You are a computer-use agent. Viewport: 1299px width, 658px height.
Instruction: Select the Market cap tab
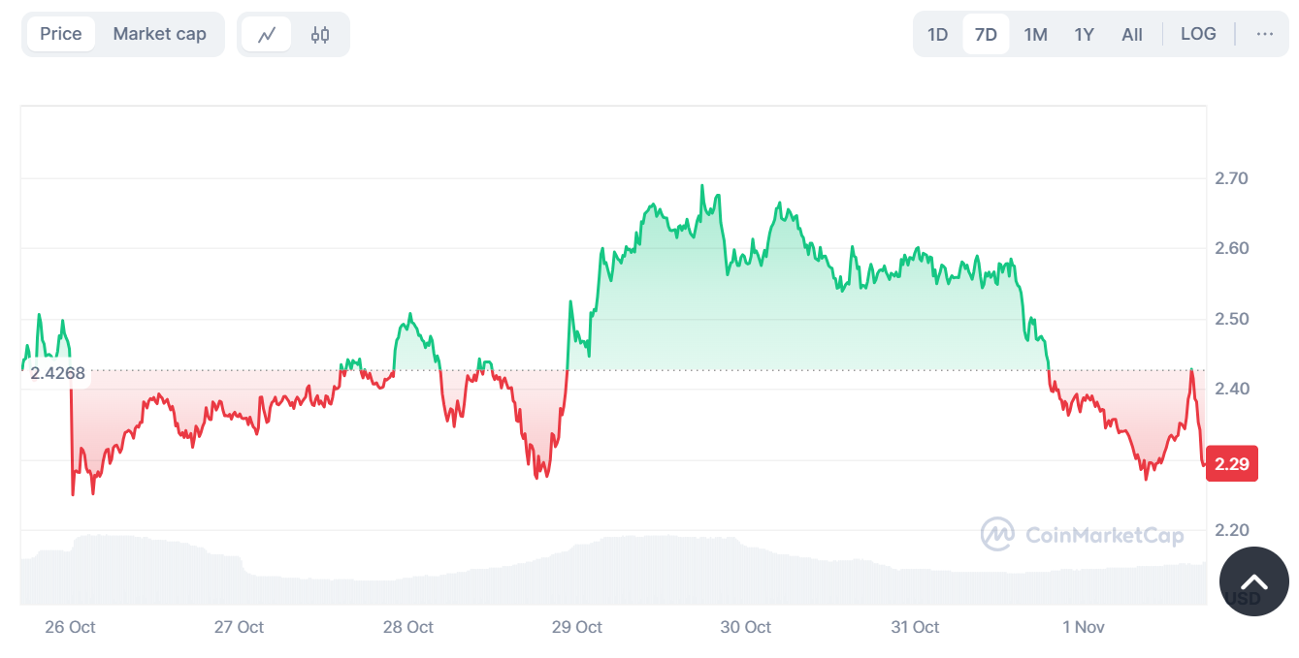(x=159, y=34)
